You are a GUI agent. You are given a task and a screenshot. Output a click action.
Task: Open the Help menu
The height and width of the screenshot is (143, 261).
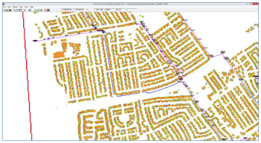pyautogui.click(x=31, y=7)
